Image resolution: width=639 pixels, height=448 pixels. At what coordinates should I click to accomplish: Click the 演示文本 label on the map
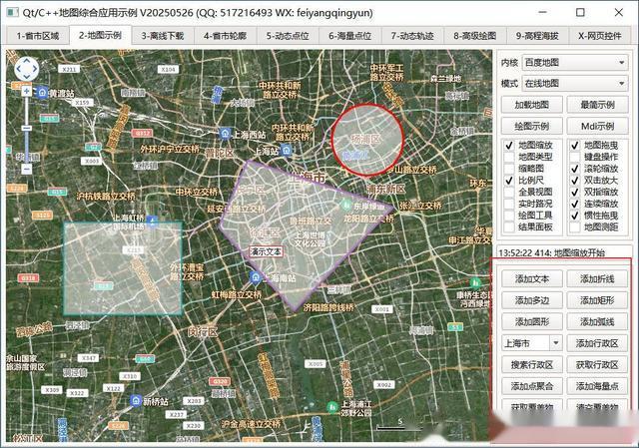pyautogui.click(x=266, y=251)
